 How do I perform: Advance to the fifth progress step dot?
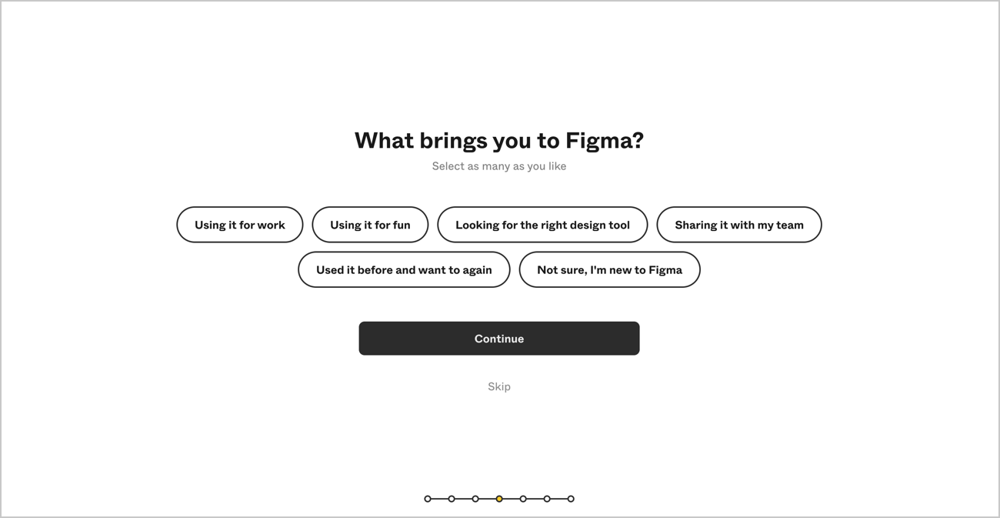coord(523,499)
